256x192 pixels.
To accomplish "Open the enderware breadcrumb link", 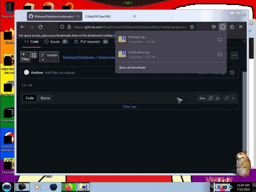I will (x=106, y=57).
